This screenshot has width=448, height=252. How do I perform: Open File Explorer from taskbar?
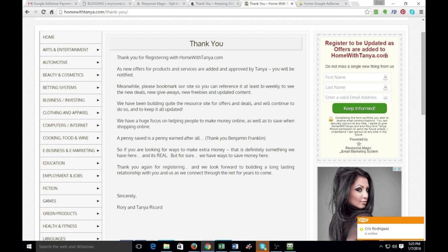pyautogui.click(x=167, y=246)
